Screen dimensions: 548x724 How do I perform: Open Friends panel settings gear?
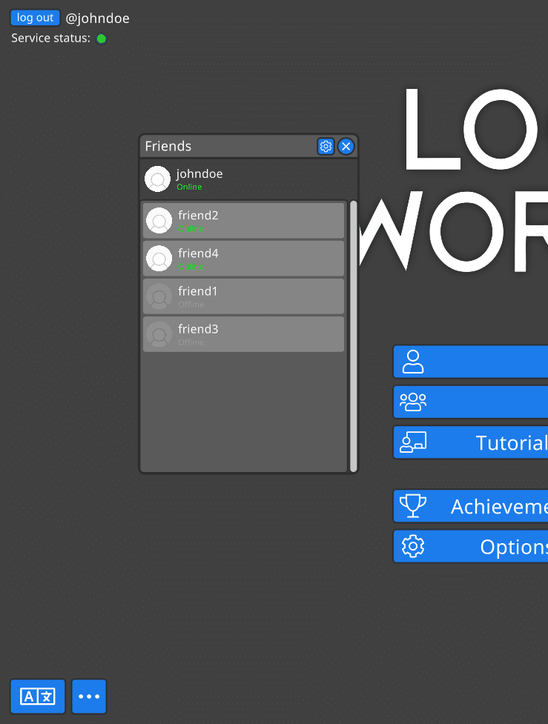(x=326, y=147)
